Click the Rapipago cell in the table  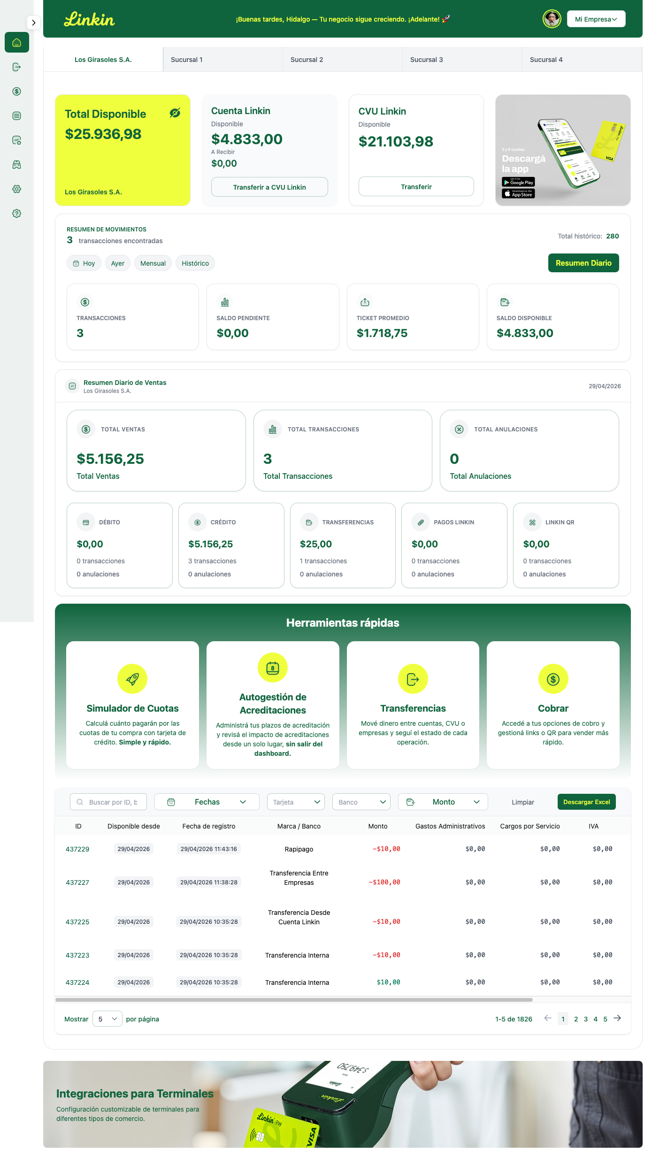click(x=299, y=849)
